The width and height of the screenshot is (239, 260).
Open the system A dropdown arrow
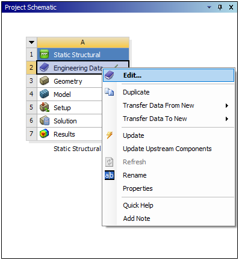pos(31,42)
